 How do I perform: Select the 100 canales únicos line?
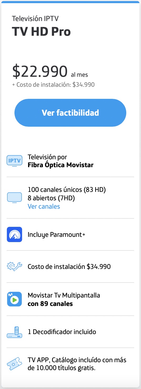[67, 190]
